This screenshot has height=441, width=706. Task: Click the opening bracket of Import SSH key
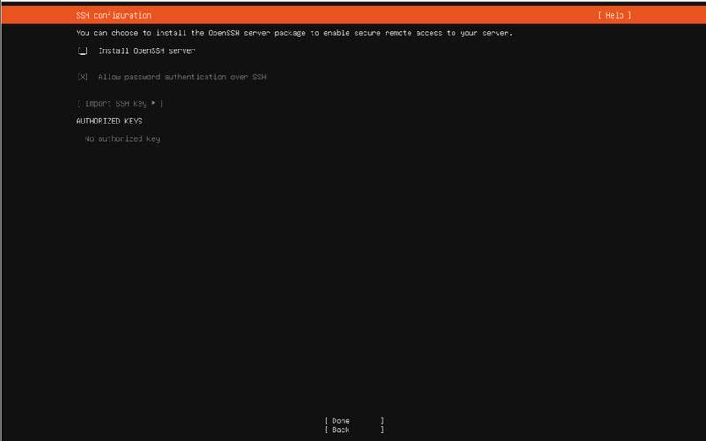[x=79, y=104]
